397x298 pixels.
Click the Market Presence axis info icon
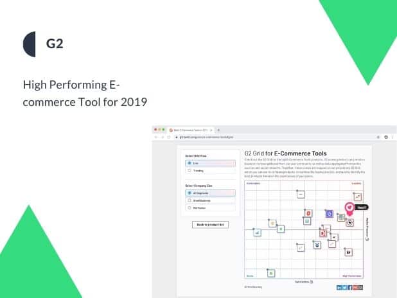click(367, 239)
